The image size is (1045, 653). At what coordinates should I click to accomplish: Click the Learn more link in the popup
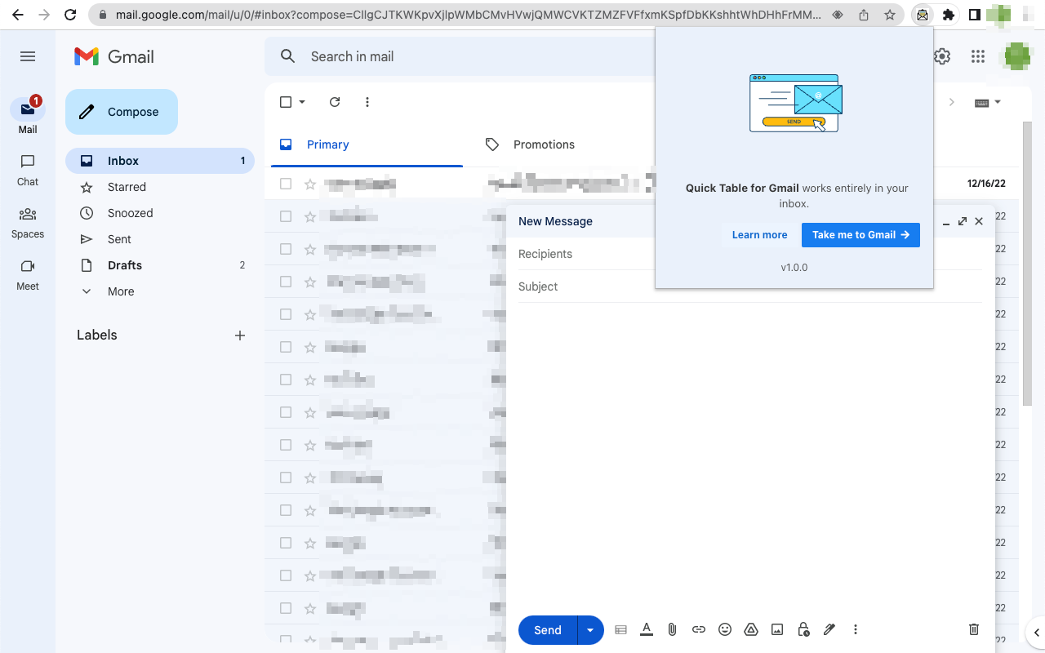click(759, 235)
